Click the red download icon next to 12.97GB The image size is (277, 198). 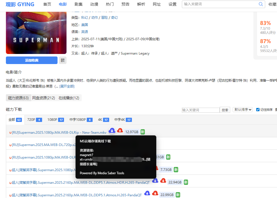(x=120, y=130)
